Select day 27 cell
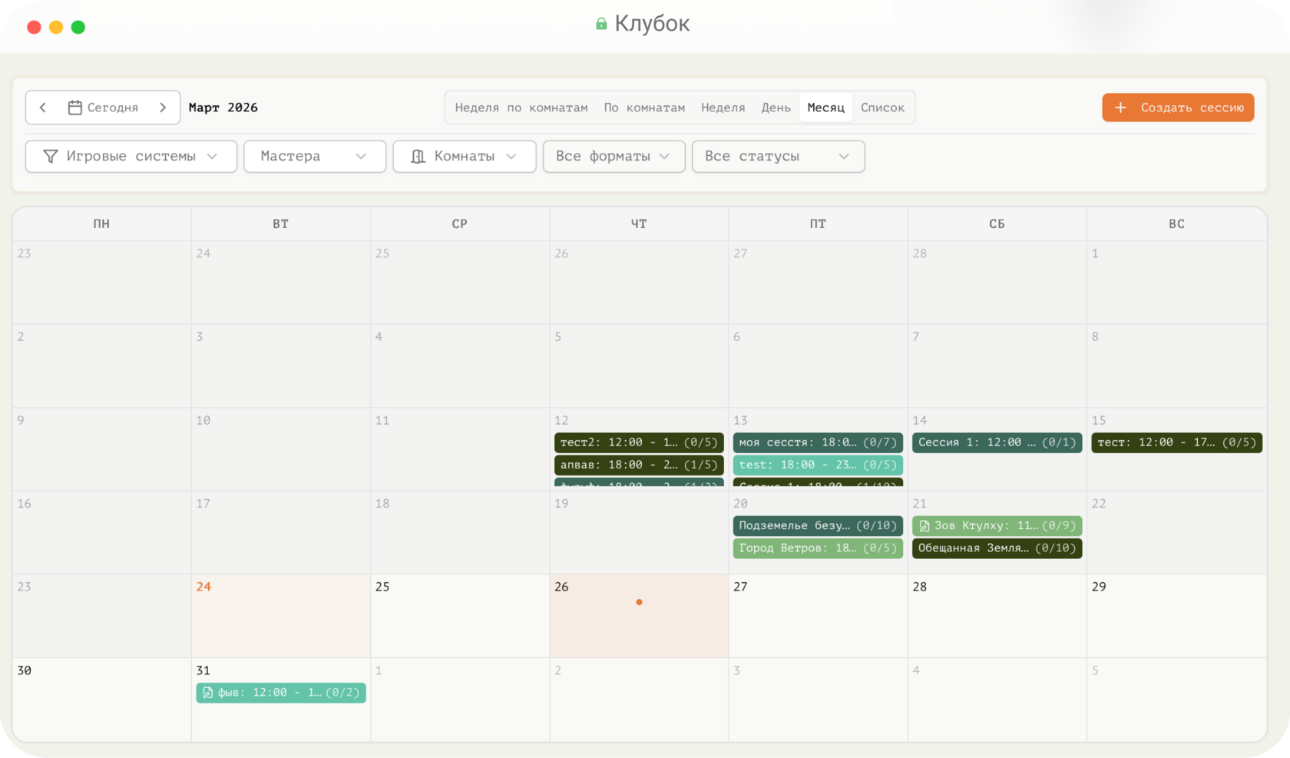The height and width of the screenshot is (758, 1290). 818,616
